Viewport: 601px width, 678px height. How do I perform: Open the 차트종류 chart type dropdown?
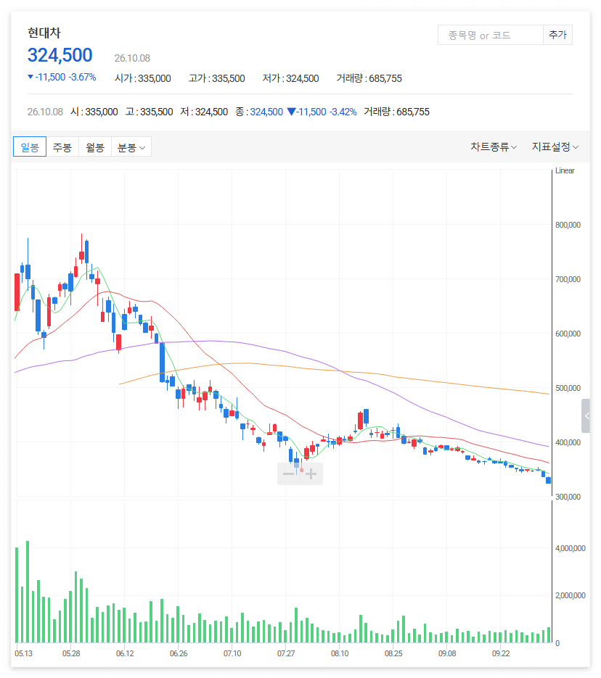click(x=494, y=147)
